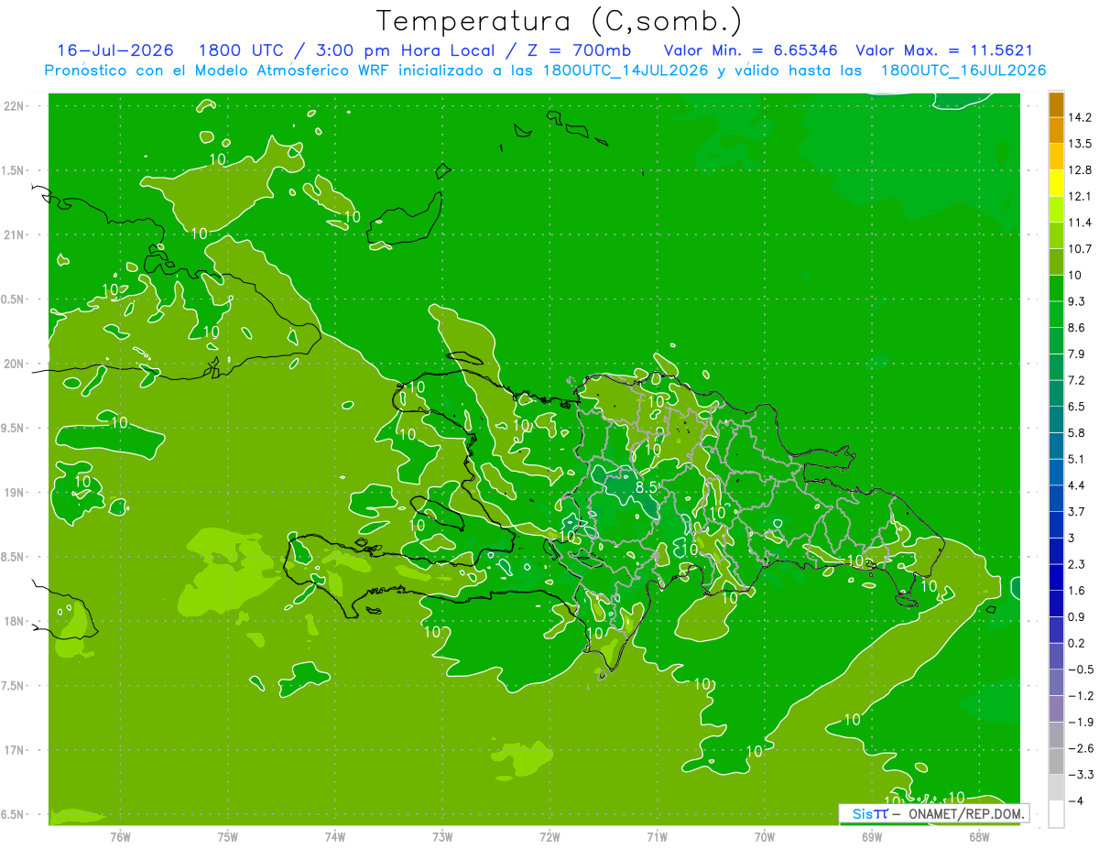The width and height of the screenshot is (1099, 849).
Task: Click the "7.9" colorbar value
Action: point(1077,354)
